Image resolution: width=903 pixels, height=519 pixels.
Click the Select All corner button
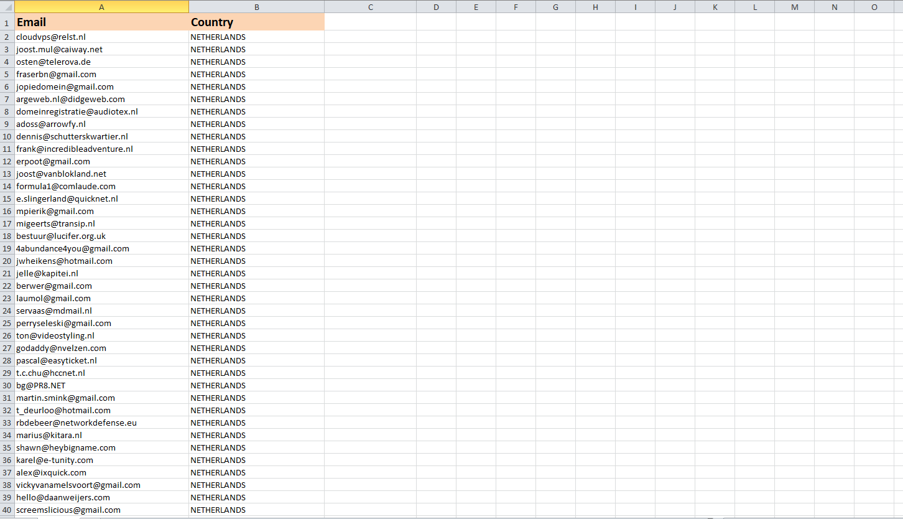(x=7, y=6)
